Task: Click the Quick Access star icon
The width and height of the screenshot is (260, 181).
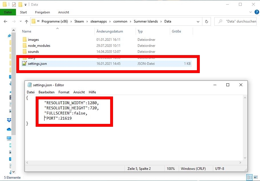Action: [x=9, y=36]
